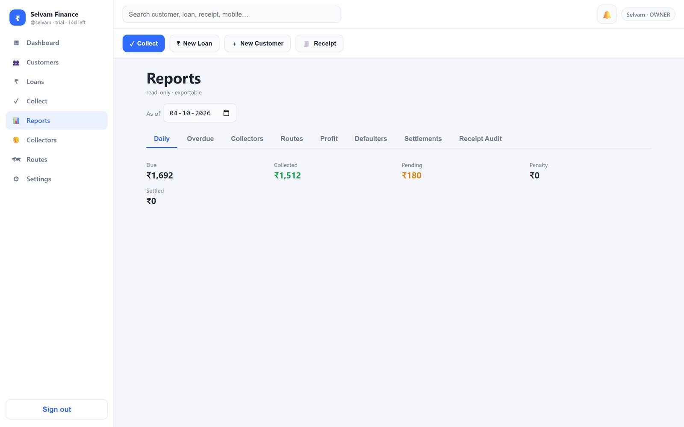Switch to the Overdue report tab
This screenshot has height=427, width=684.
[x=200, y=139]
